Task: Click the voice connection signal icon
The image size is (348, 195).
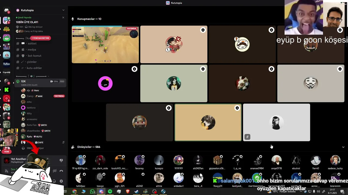Action: (7, 171)
